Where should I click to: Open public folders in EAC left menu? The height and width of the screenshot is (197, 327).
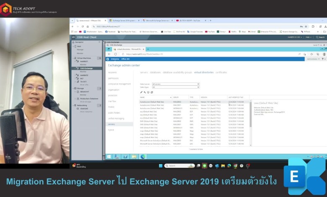coord(114,113)
